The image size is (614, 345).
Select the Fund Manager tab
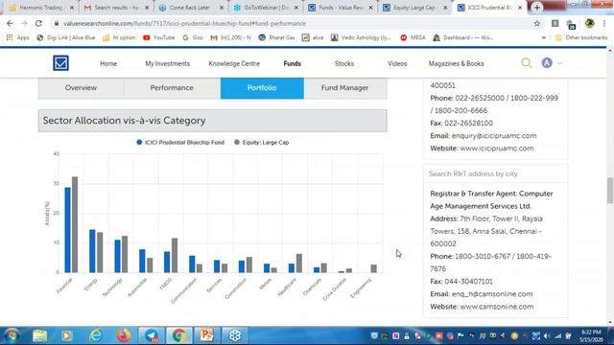pos(345,88)
